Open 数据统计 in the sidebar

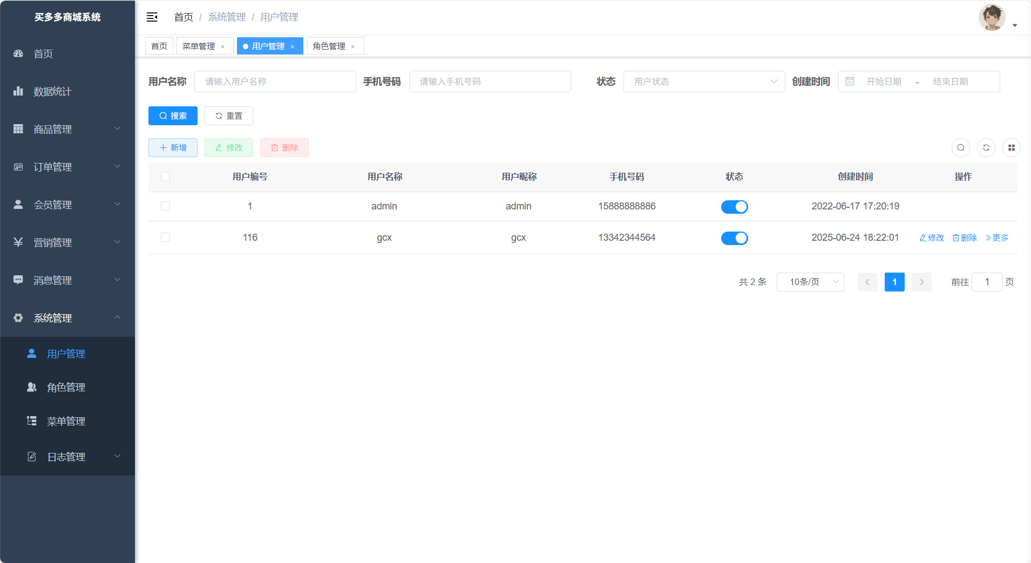[52, 92]
